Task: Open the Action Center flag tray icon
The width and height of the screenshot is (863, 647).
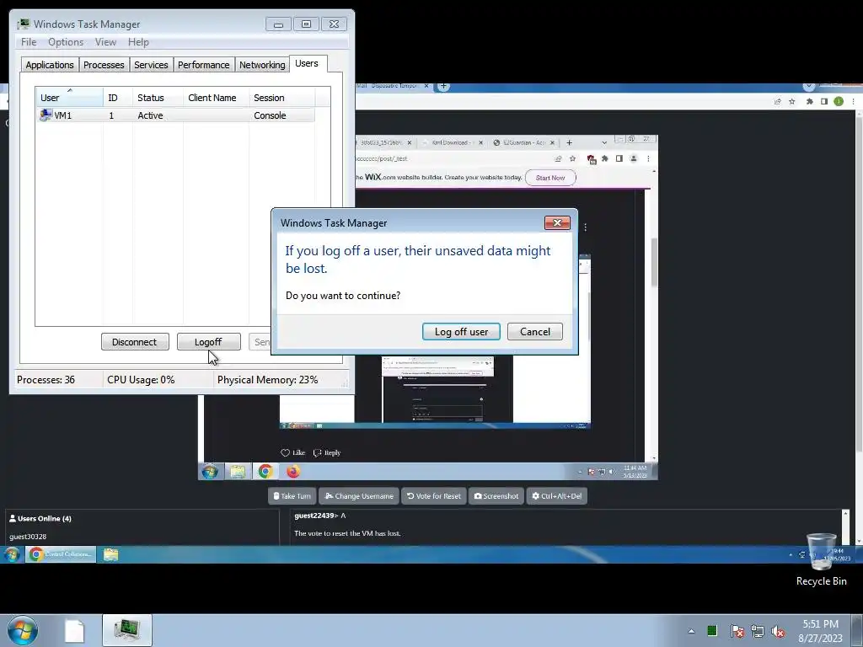Action: (x=737, y=631)
